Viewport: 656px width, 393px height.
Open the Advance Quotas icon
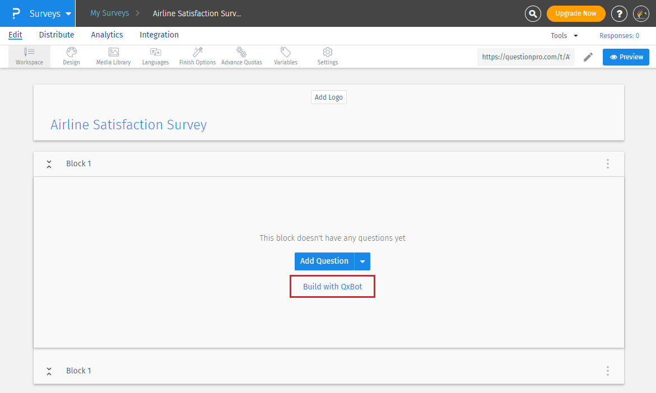pos(241,55)
